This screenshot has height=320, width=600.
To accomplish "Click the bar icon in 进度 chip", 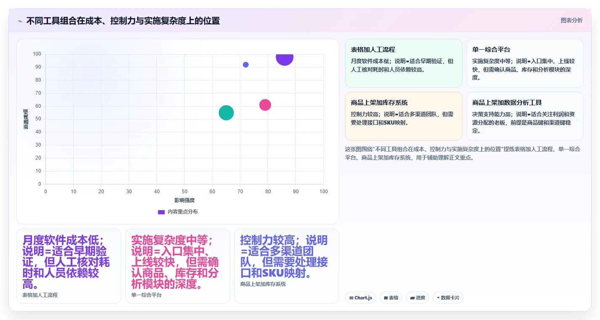I will point(412,298).
